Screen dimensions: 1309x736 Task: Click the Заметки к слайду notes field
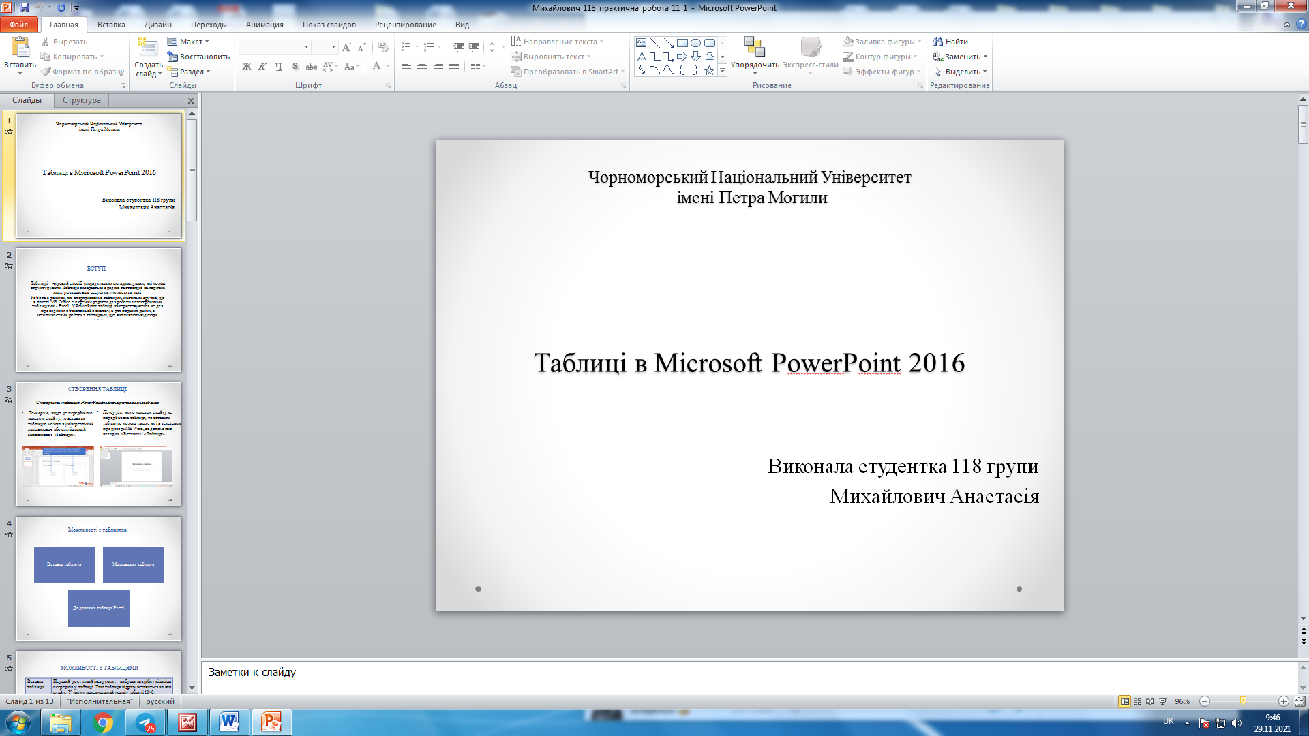point(749,676)
